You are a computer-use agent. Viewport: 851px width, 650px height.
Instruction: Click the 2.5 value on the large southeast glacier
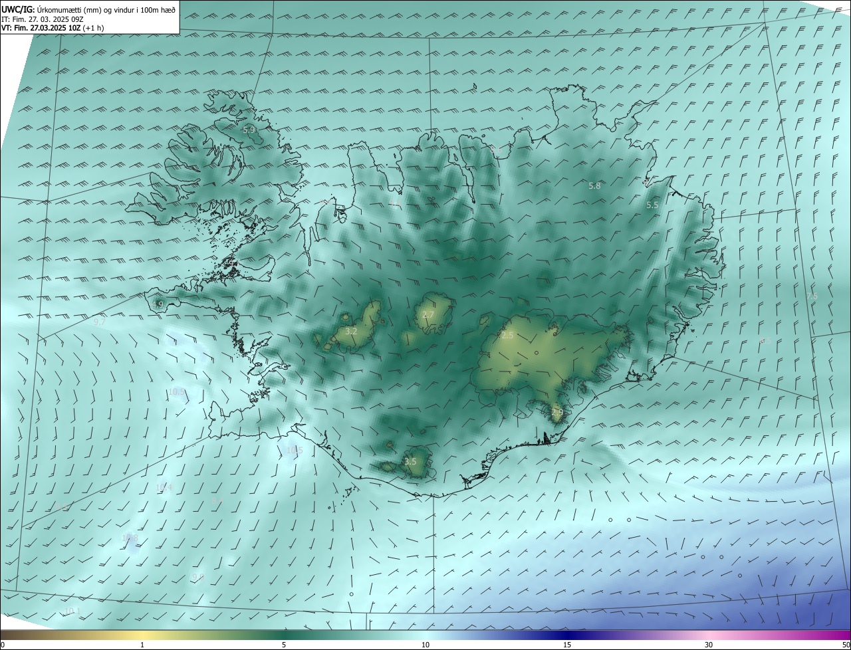[507, 336]
